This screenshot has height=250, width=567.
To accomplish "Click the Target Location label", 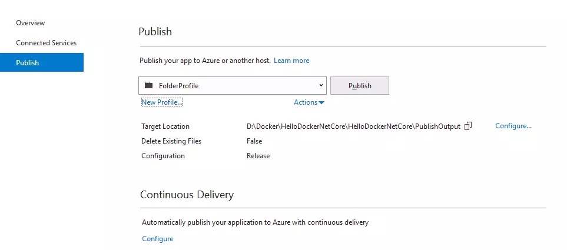I will tap(165, 126).
